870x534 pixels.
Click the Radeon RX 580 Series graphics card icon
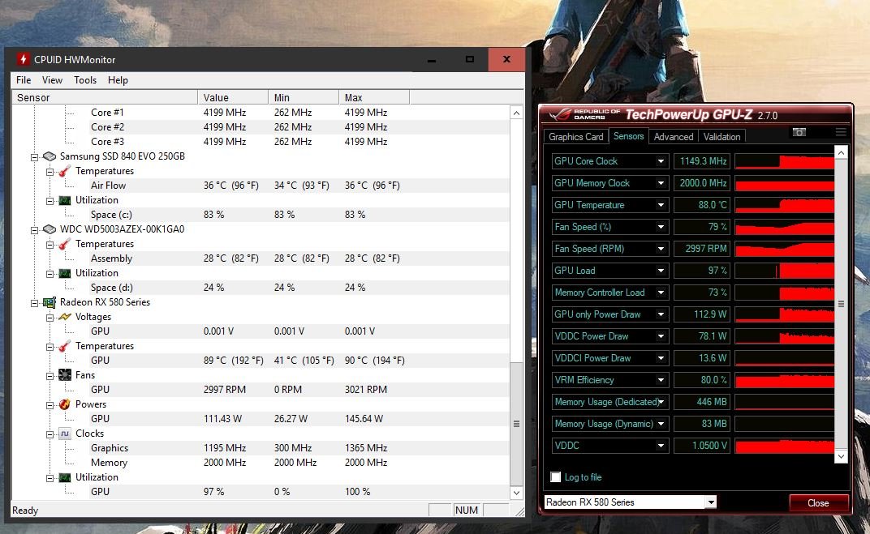[x=50, y=302]
